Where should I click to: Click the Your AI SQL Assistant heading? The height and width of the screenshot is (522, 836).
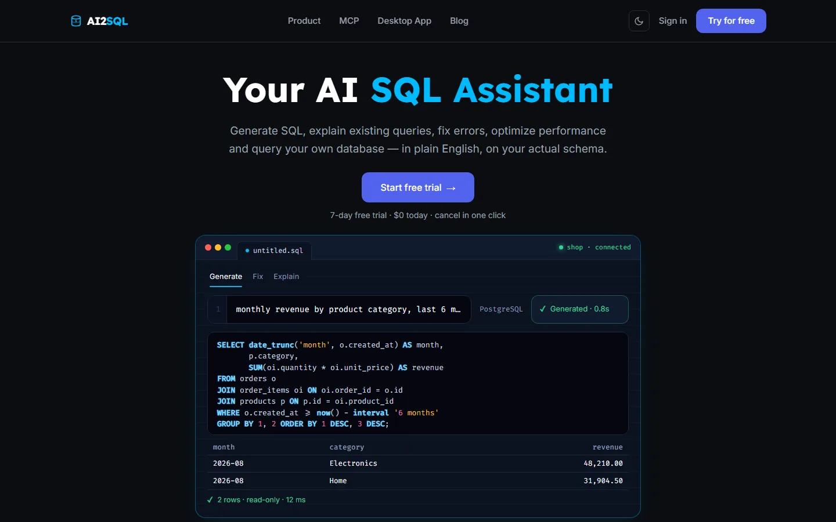(418, 90)
